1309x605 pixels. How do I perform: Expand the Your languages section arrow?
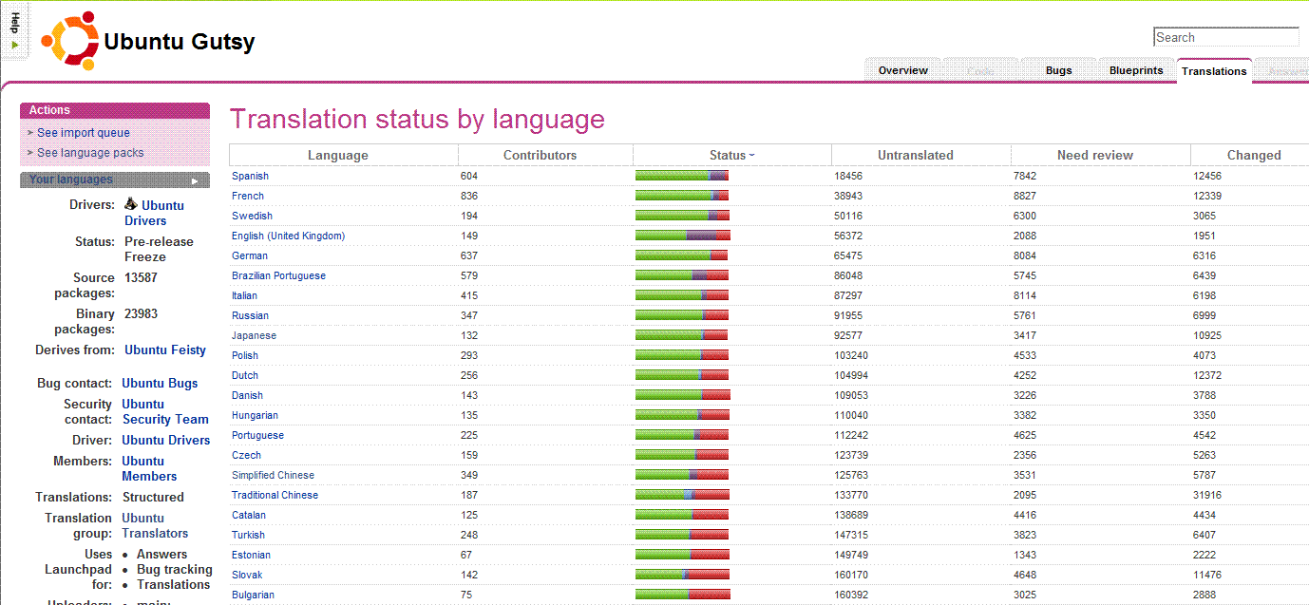(195, 180)
